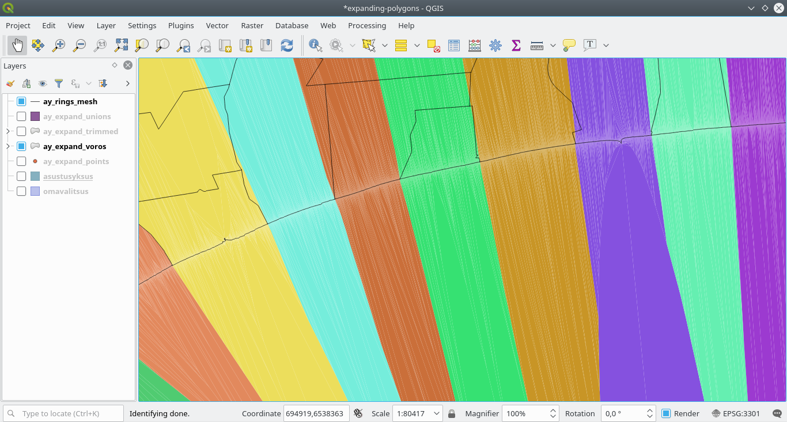The width and height of the screenshot is (787, 422).
Task: Check ay_expand_points layer visibility
Action: [x=21, y=161]
